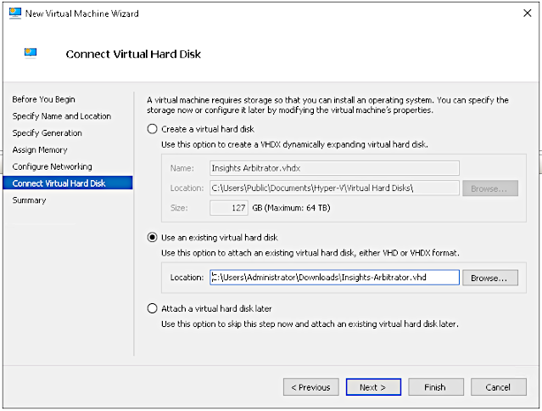The image size is (542, 411).
Task: Select Connect Virtual Hard Disk step
Action: [59, 183]
